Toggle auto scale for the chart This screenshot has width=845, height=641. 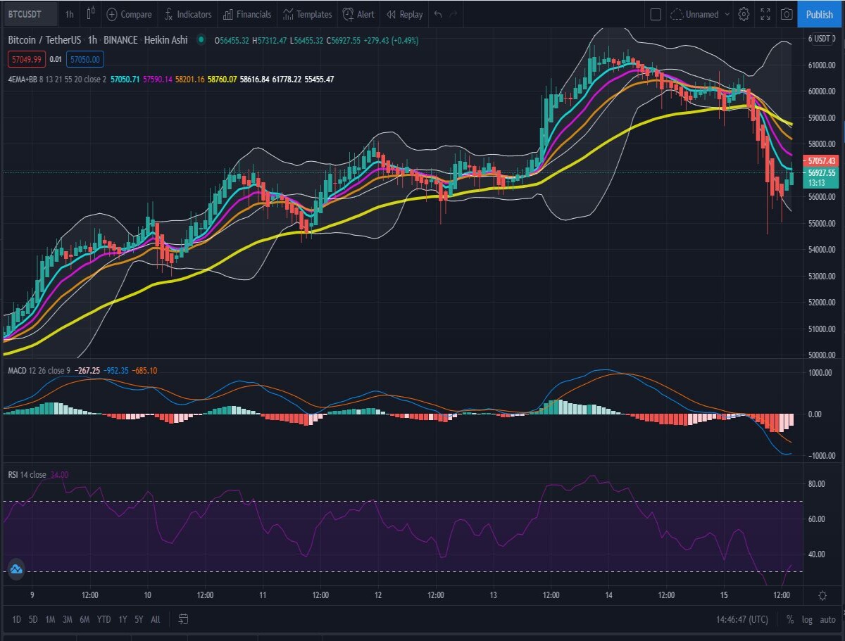pyautogui.click(x=827, y=620)
